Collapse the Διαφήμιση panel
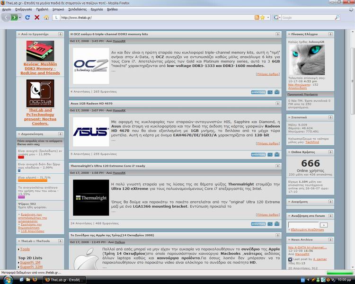The height and width of the screenshot is (284, 355). (x=330, y=202)
